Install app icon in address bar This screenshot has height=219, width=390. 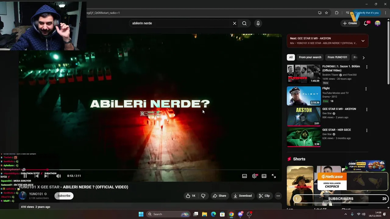[320, 13]
